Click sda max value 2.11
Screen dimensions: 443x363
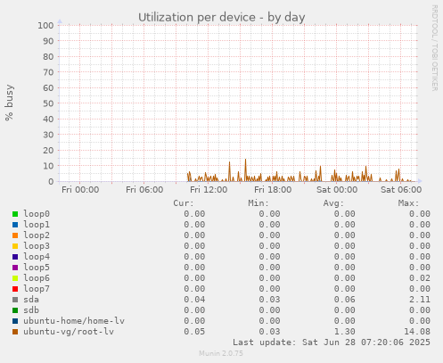coord(420,300)
